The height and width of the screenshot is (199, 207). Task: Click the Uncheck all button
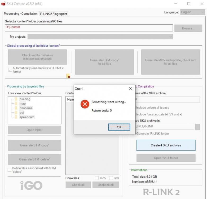coord(105,185)
